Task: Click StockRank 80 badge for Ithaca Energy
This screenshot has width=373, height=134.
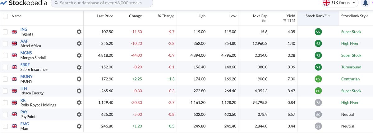Action: click(x=318, y=91)
